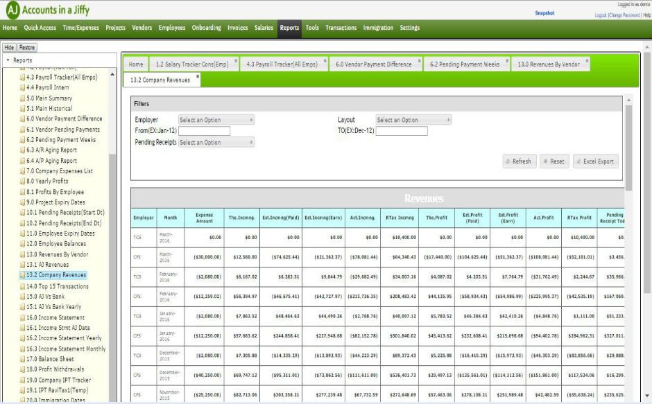Screen dimensions: 652x404
Task: Open 7.0 Company Expenses List report
Action: (60, 171)
